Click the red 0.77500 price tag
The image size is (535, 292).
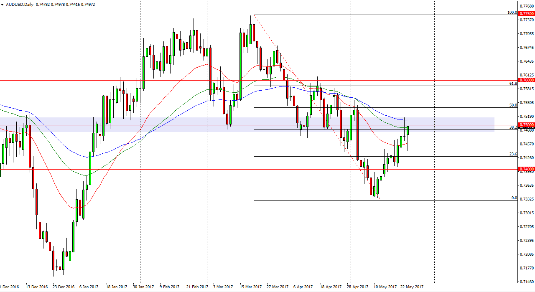[526, 14]
